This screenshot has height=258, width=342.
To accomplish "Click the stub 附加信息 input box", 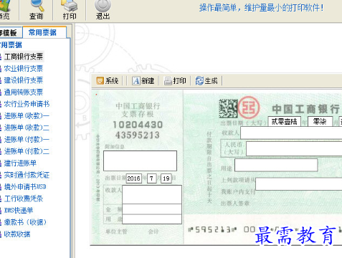I will pos(140,161).
